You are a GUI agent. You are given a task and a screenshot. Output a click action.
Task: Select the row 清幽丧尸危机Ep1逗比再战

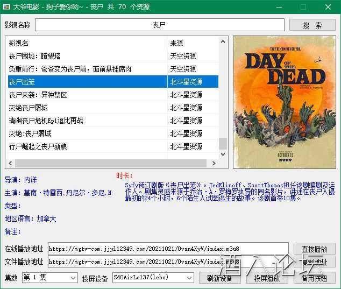(113, 121)
